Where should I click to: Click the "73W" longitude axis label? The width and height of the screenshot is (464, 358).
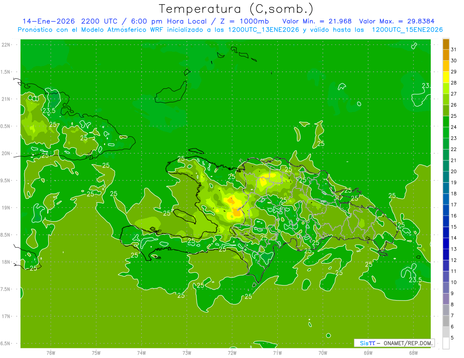[x=187, y=353]
